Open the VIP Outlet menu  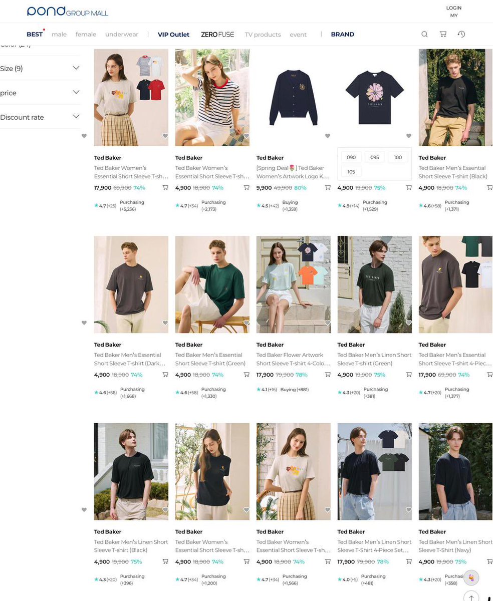point(173,35)
